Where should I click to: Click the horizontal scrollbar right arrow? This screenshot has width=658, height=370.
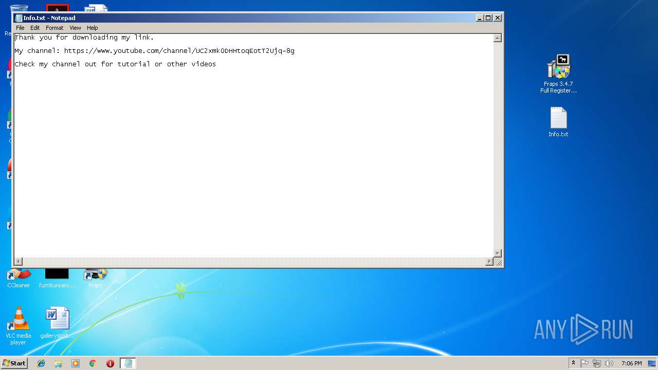tap(489, 262)
